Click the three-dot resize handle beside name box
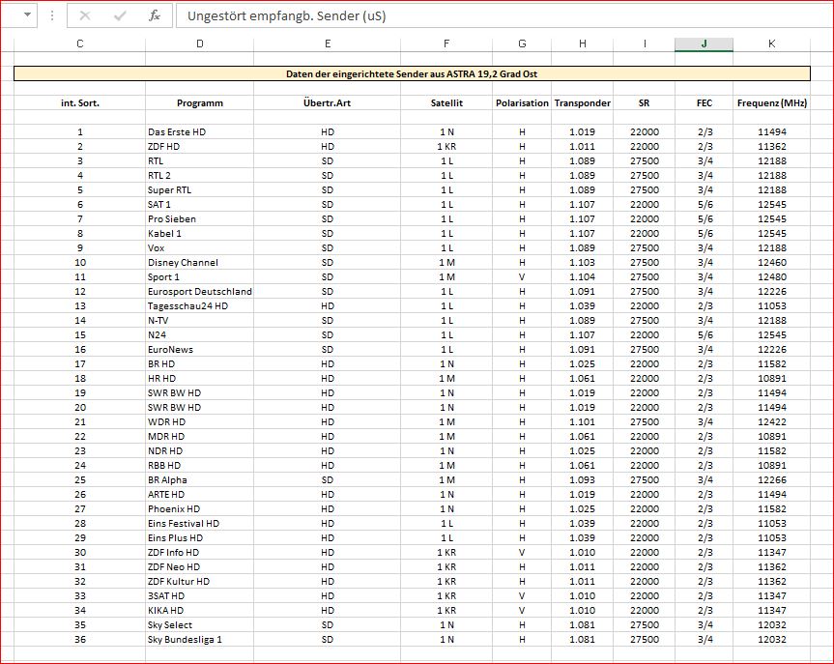 click(x=52, y=16)
